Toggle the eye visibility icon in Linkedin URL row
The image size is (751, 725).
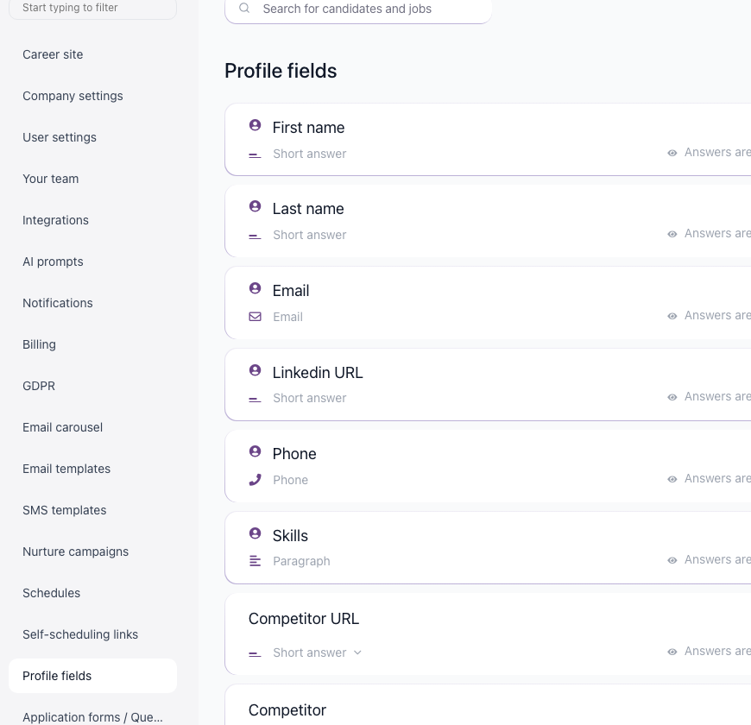tap(672, 397)
